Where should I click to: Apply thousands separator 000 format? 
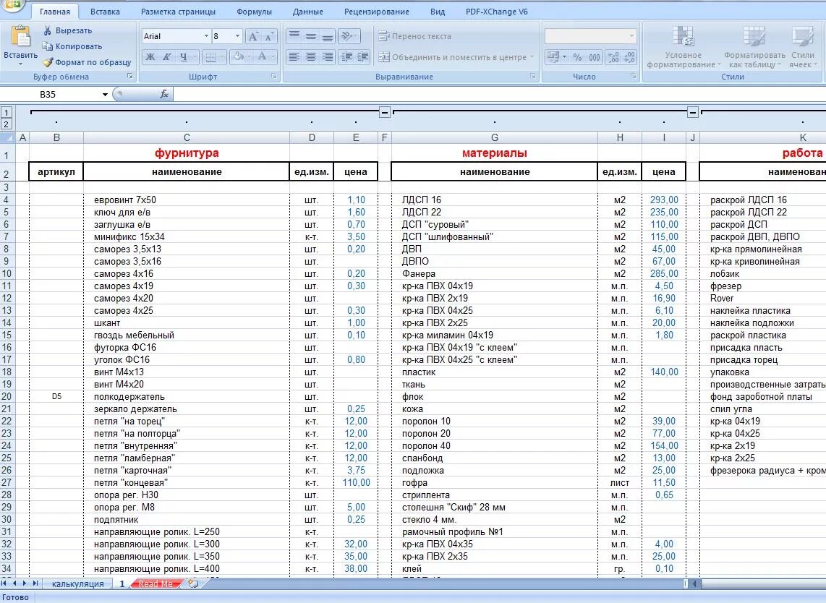pyautogui.click(x=595, y=57)
